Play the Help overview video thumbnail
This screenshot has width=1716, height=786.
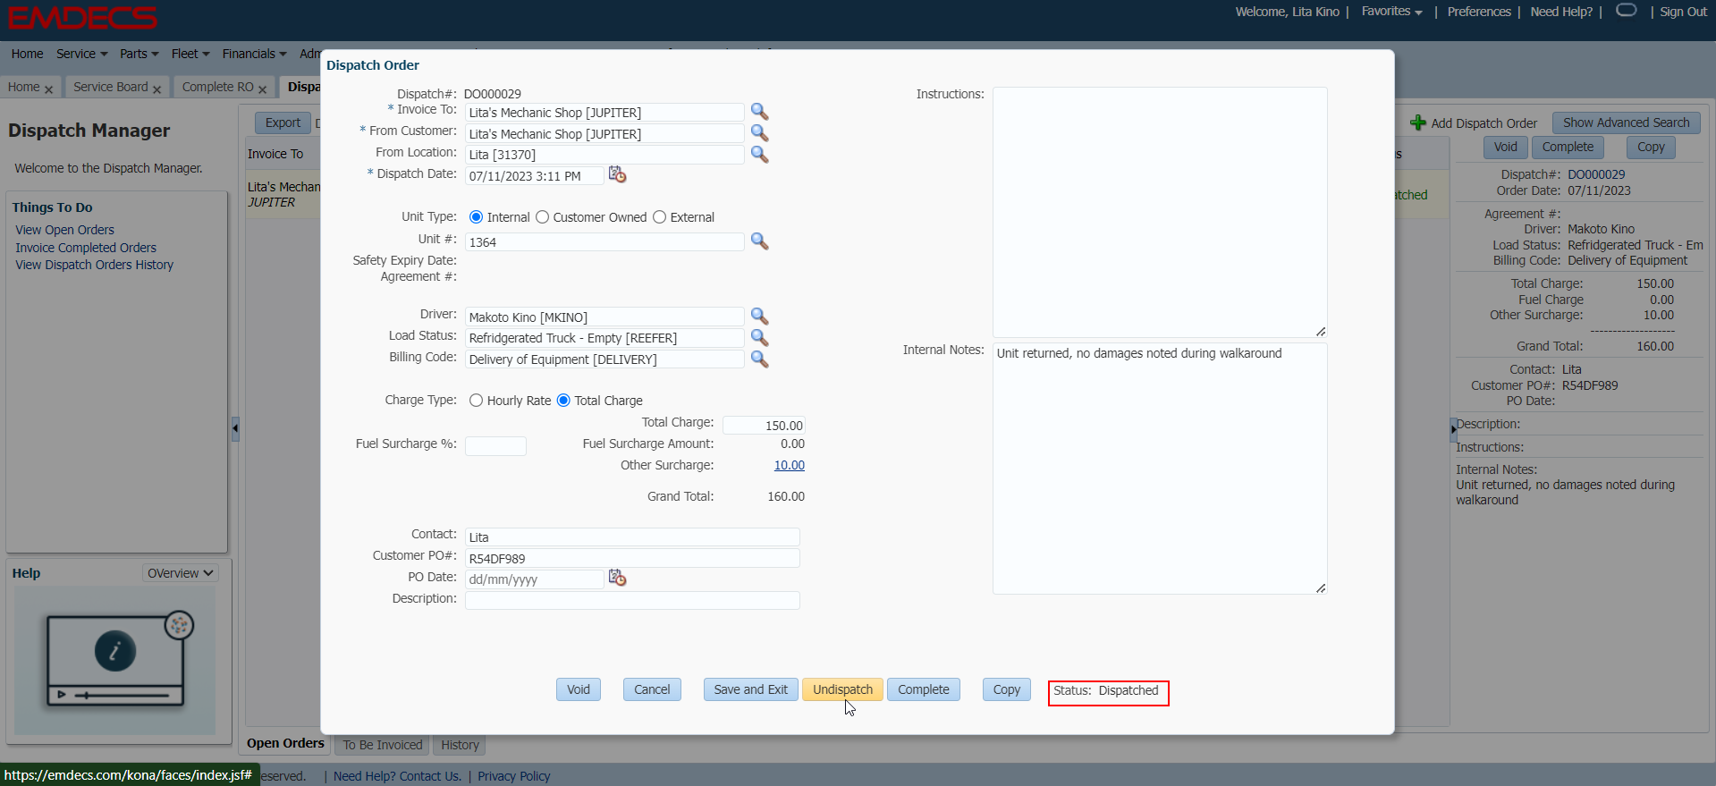pos(115,660)
